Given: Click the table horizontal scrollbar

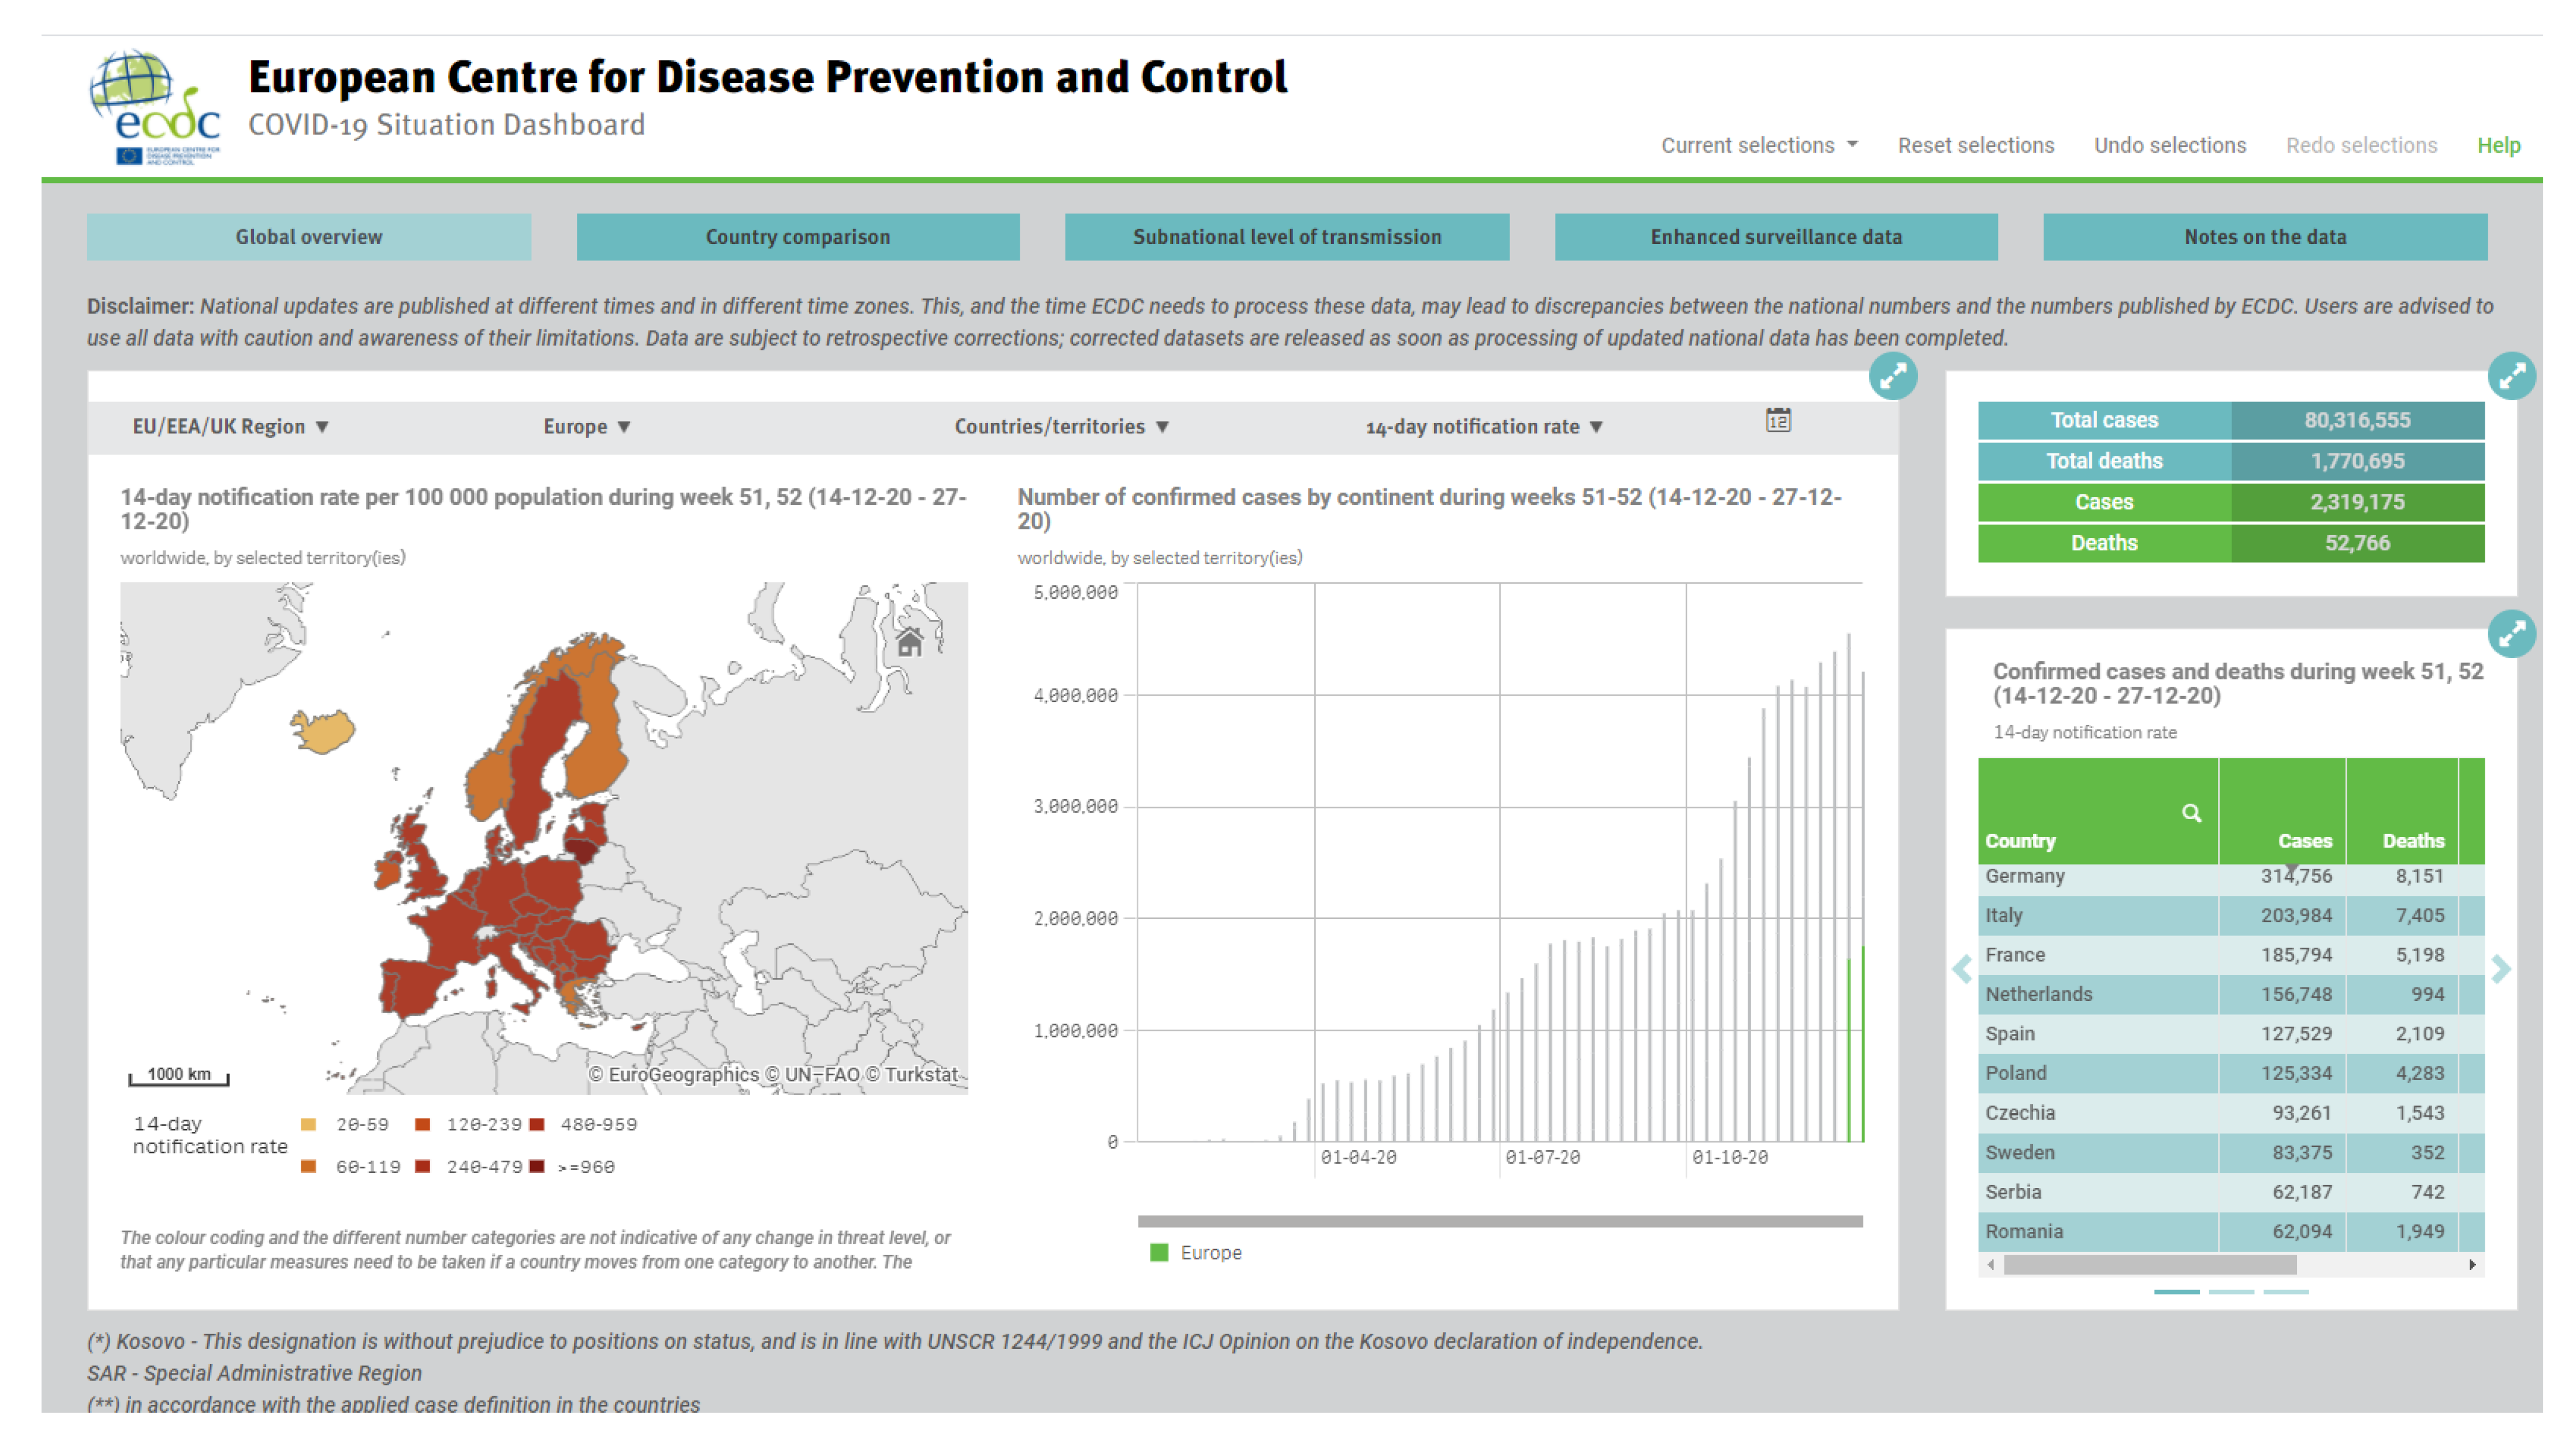Looking at the screenshot, I should point(2150,1264).
